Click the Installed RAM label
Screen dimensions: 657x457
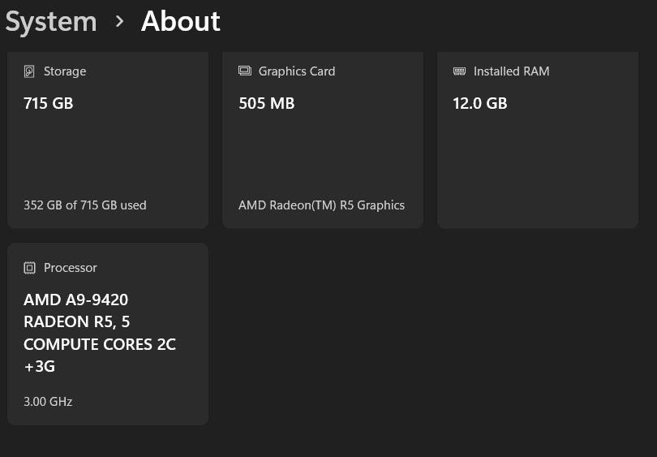[x=512, y=71]
